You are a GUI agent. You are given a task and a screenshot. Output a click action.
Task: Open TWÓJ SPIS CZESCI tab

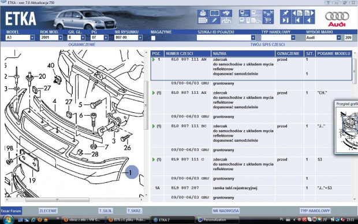[267, 45]
